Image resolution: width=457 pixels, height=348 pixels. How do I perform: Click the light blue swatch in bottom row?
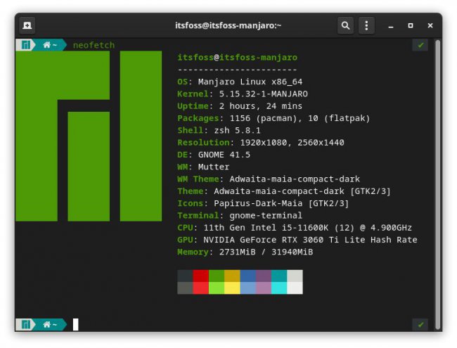pyautogui.click(x=248, y=288)
